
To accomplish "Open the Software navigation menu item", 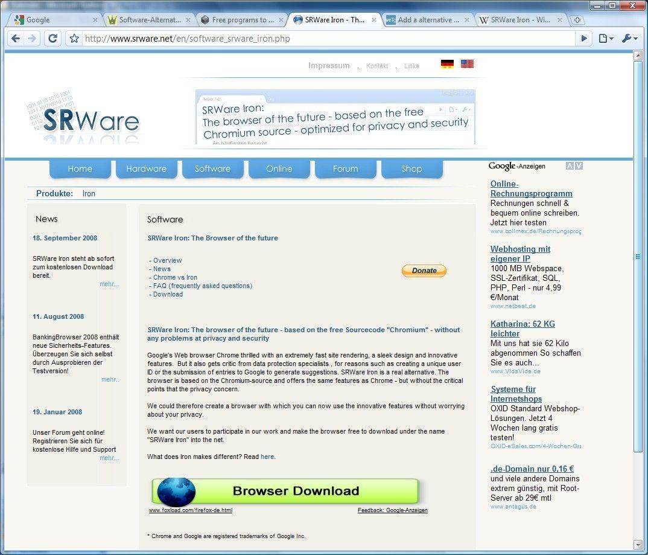I will pyautogui.click(x=212, y=169).
